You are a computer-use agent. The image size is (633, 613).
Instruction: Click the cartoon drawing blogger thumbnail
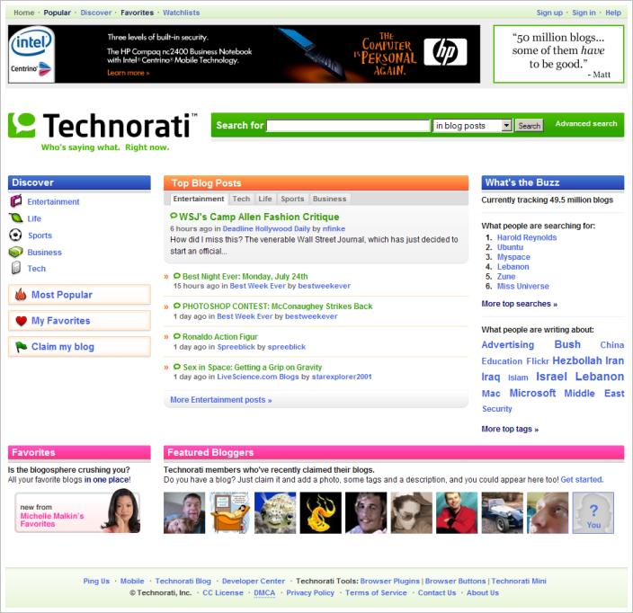click(229, 512)
